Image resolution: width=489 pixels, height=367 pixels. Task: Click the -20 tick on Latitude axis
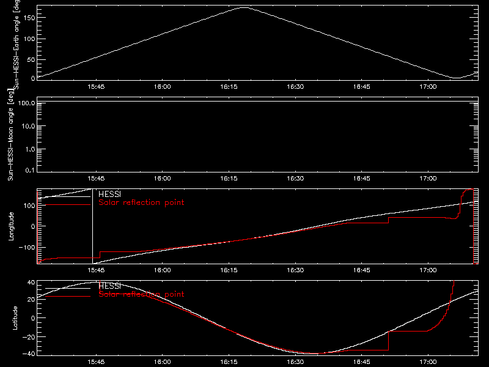pos(29,337)
